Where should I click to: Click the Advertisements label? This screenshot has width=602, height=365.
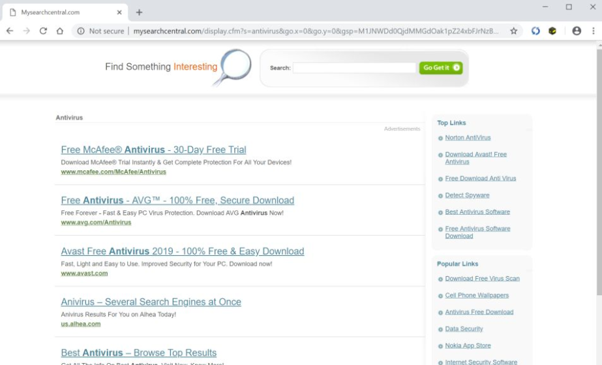click(x=402, y=129)
